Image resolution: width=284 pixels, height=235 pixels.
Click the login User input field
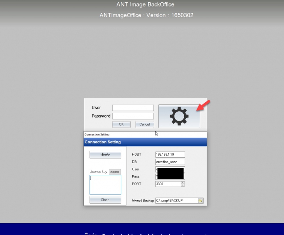coord(133,108)
